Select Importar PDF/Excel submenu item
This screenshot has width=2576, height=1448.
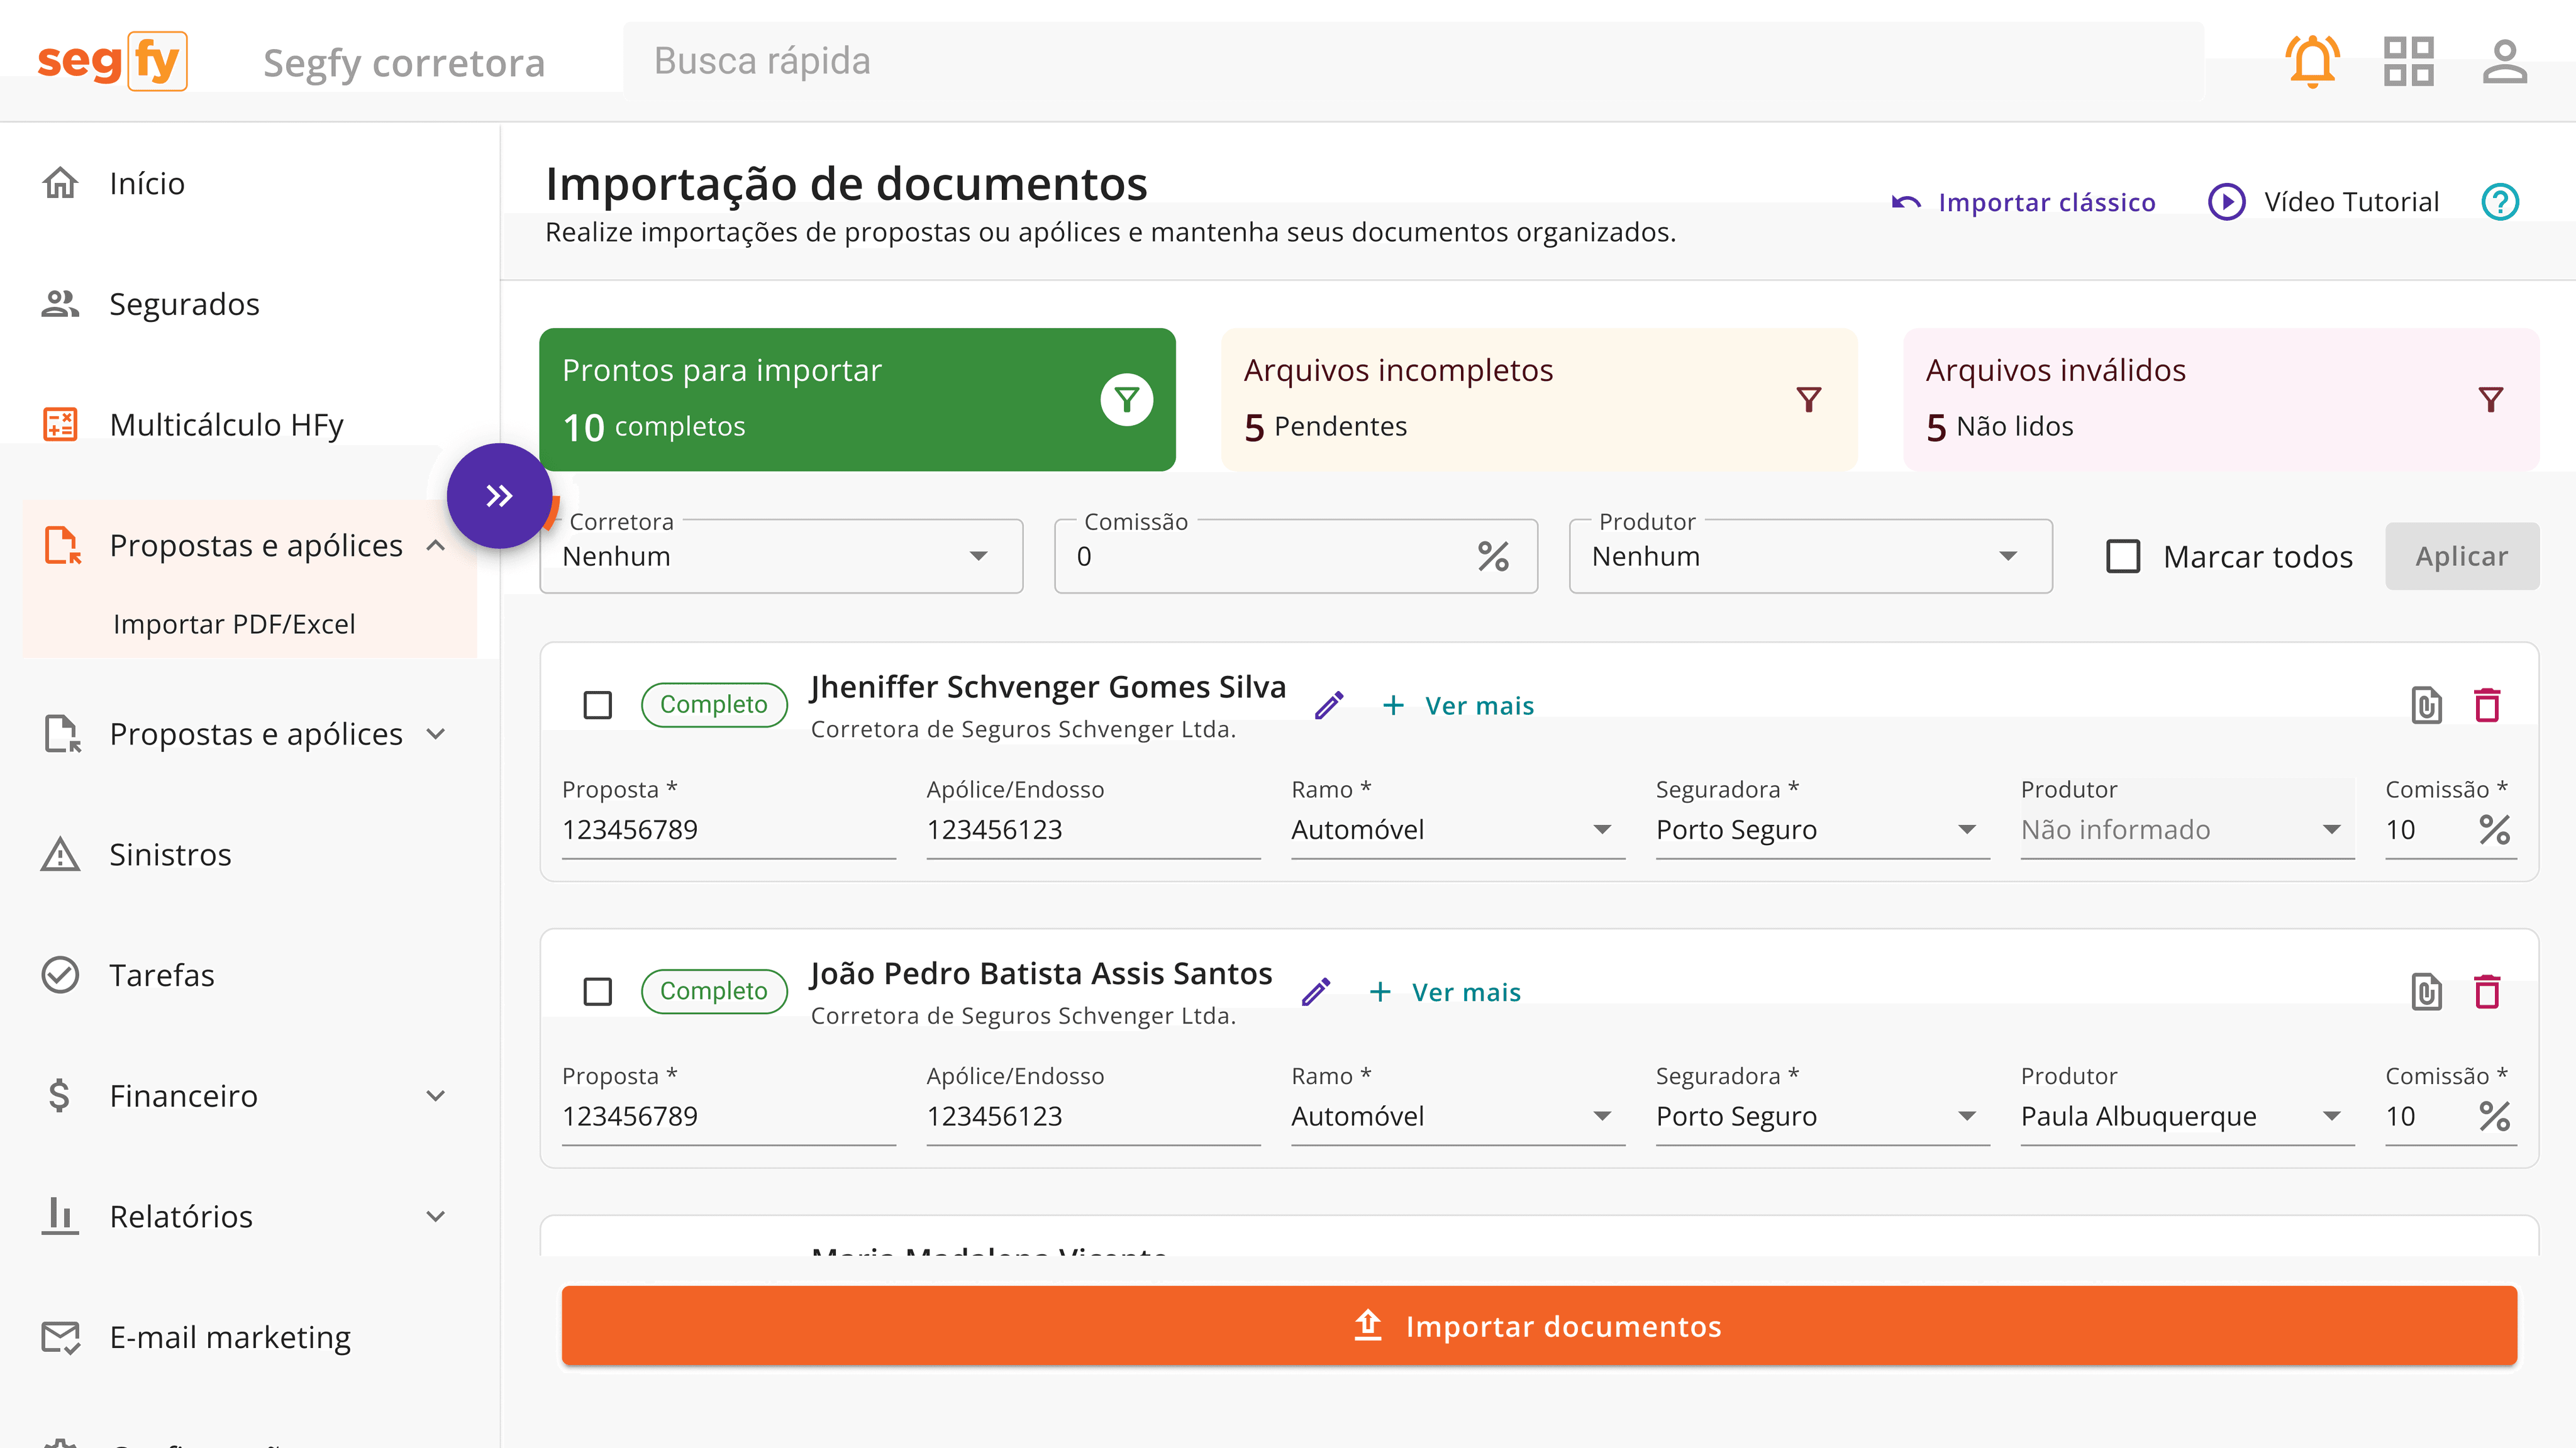234,624
